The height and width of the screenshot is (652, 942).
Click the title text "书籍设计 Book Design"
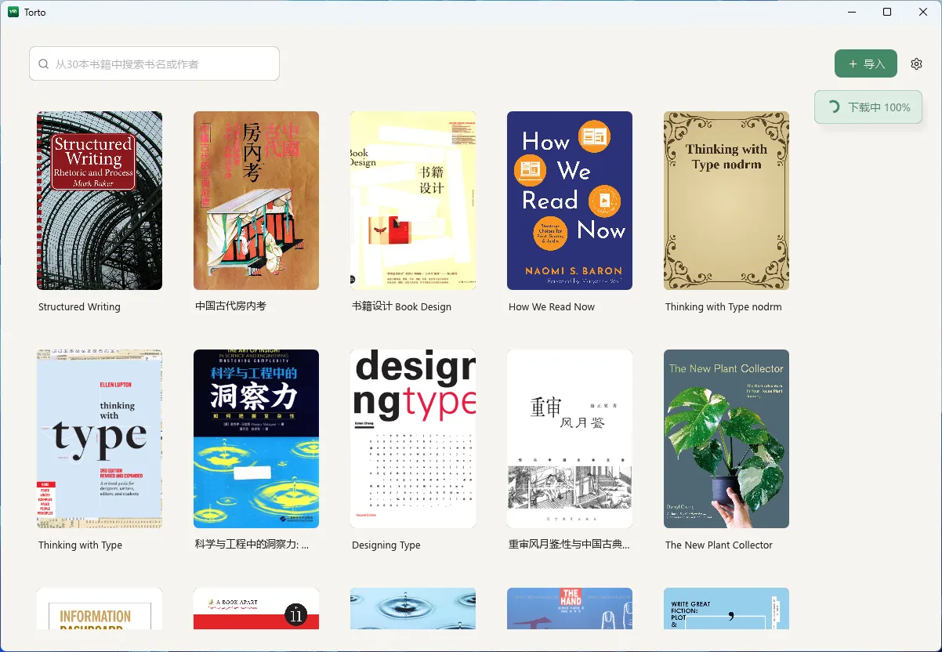click(x=401, y=307)
